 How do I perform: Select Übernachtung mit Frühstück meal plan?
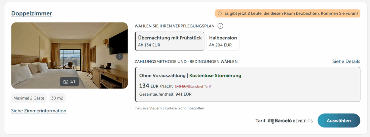(170, 41)
